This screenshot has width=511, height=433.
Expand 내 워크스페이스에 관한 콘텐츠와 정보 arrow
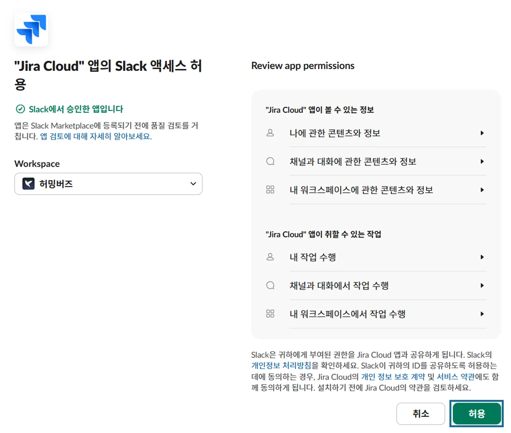[482, 190]
